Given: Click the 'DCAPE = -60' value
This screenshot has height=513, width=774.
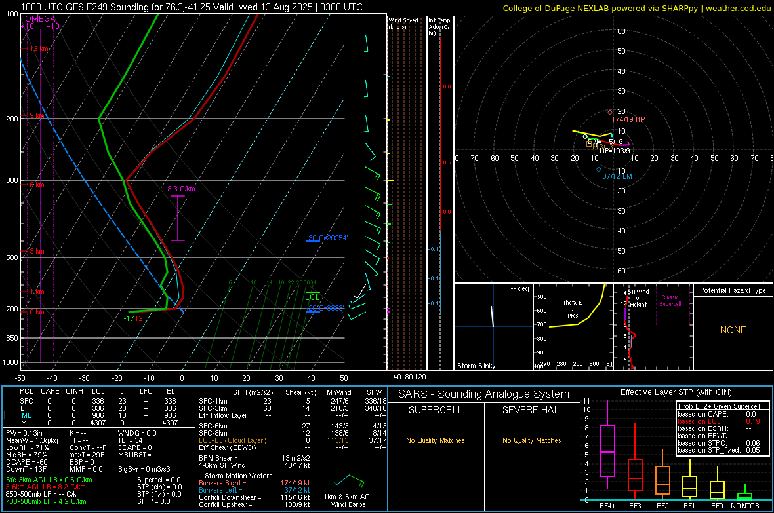Looking at the screenshot, I should coord(26,462).
